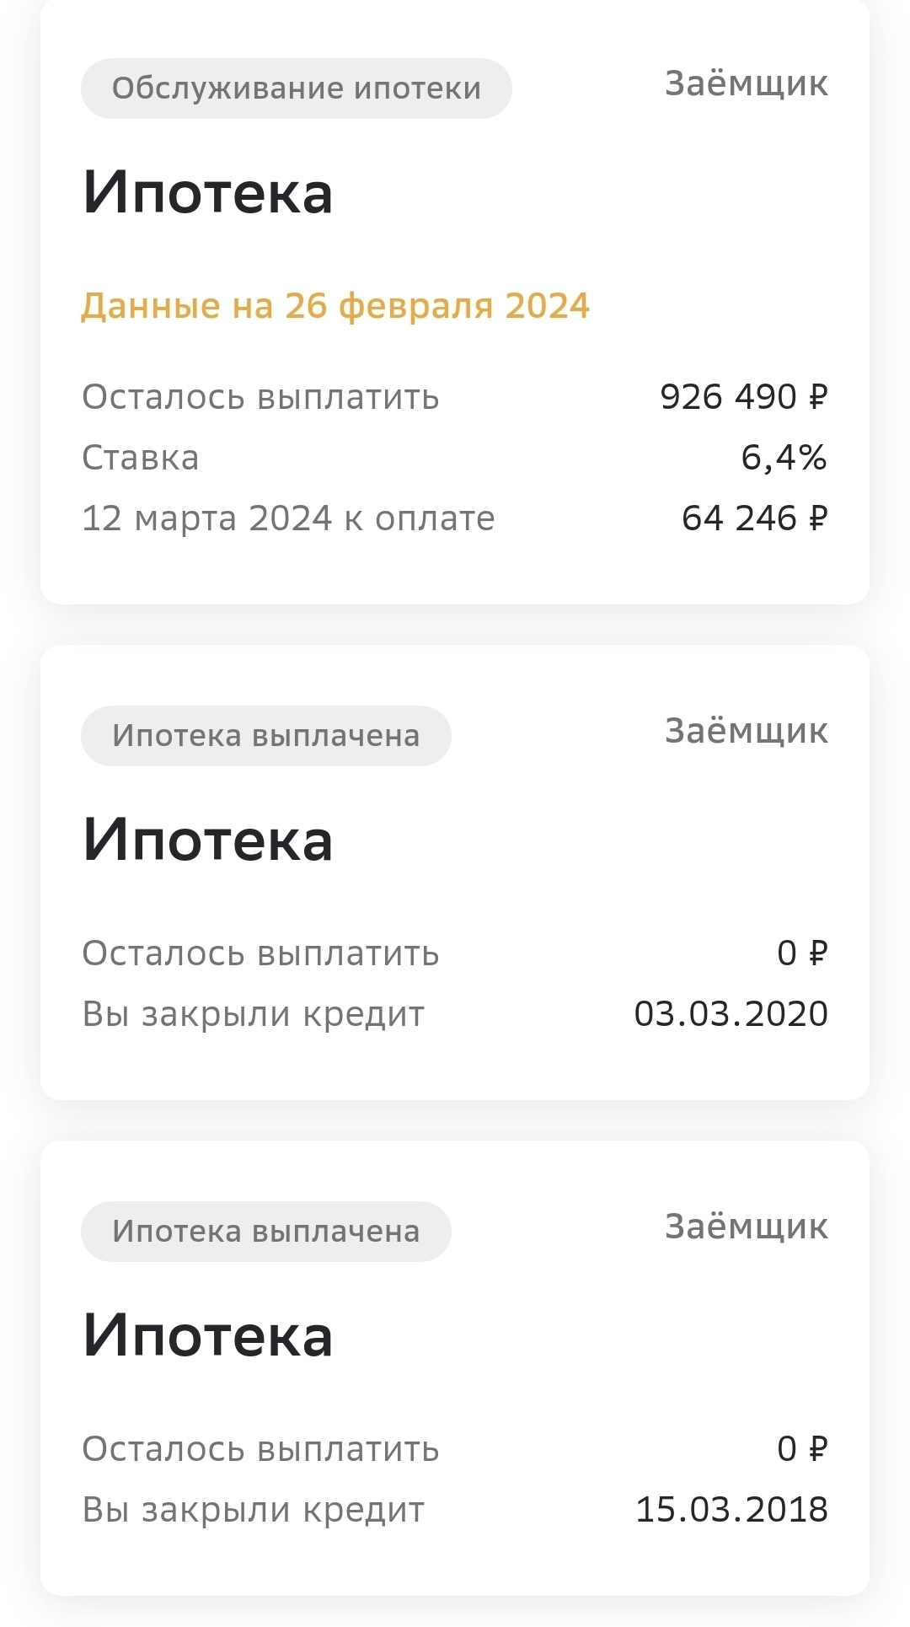Open the active mortgage "Ипотека" title

(208, 193)
